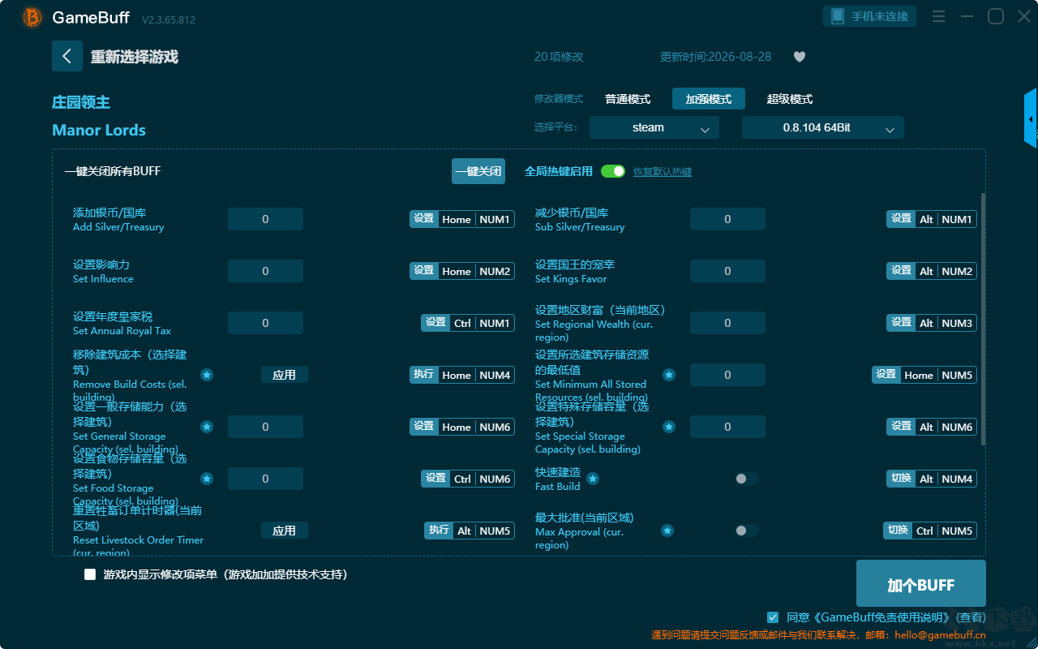
Task: Click 设置 for Set Kings Favor
Action: [901, 271]
